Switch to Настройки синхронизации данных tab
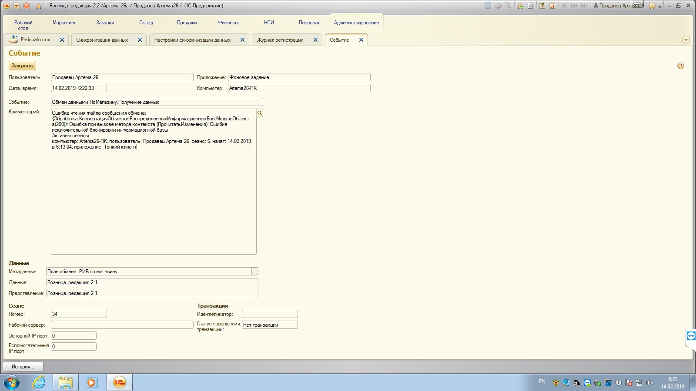 point(192,40)
